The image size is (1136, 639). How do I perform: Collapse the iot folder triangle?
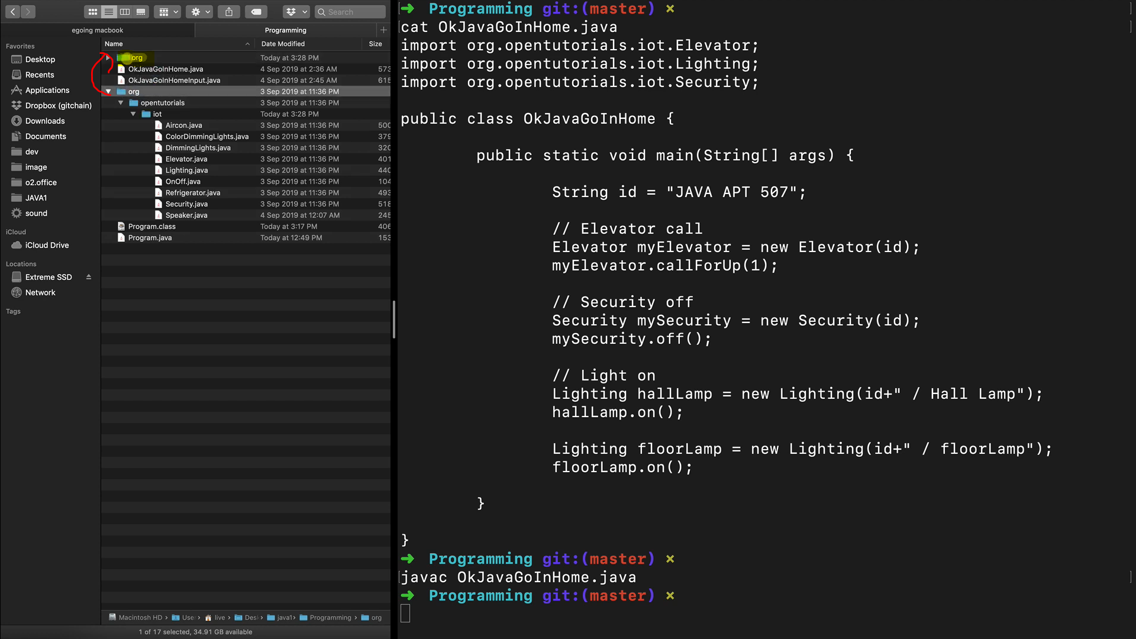coord(133,114)
